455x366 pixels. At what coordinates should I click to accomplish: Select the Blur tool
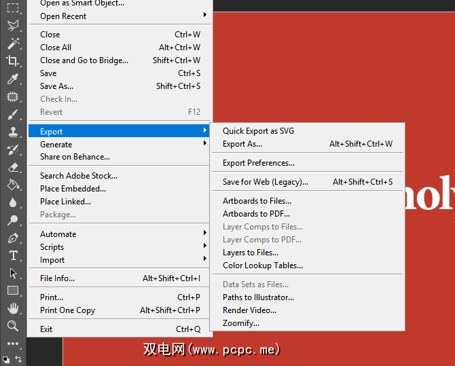pos(13,202)
